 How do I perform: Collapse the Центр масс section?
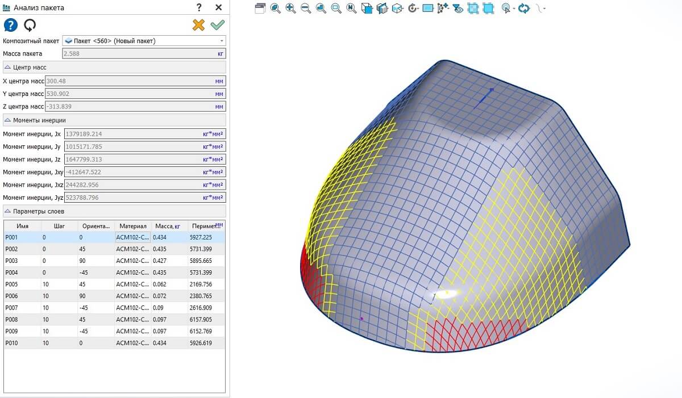tap(114, 67)
